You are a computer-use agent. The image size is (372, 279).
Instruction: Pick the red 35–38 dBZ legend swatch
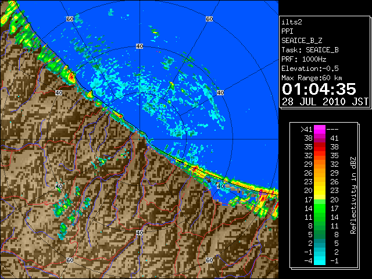320,147
